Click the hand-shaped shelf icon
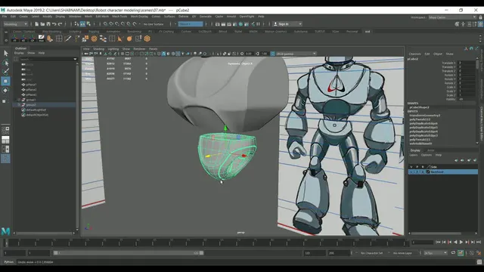This screenshot has width=484, height=272. [50, 39]
